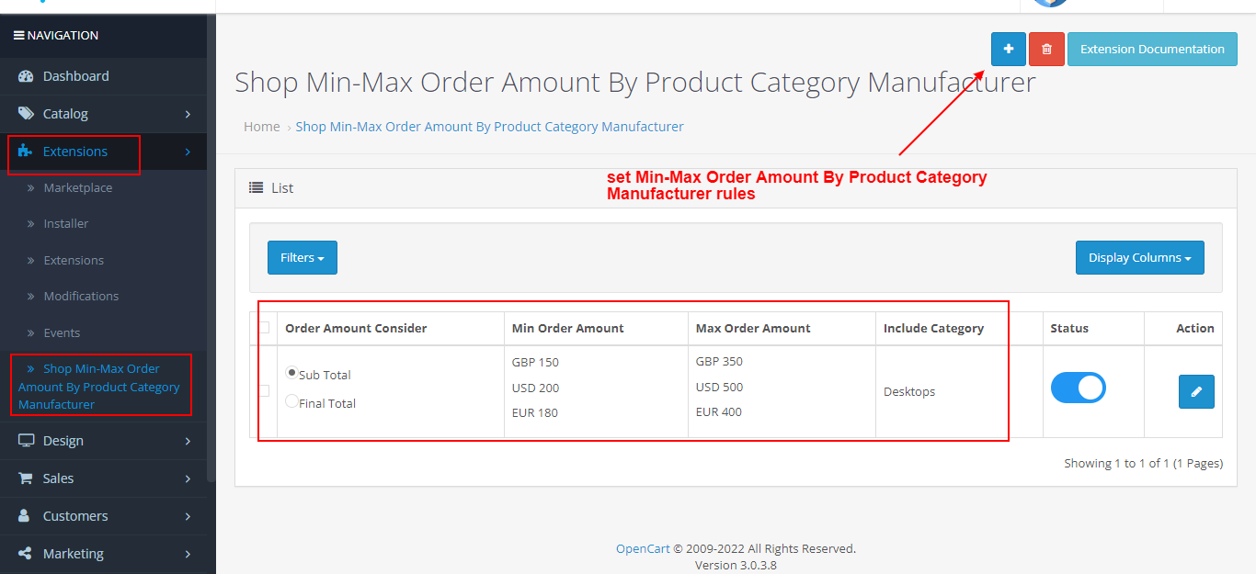Click Home in the breadcrumb trail

[x=261, y=126]
